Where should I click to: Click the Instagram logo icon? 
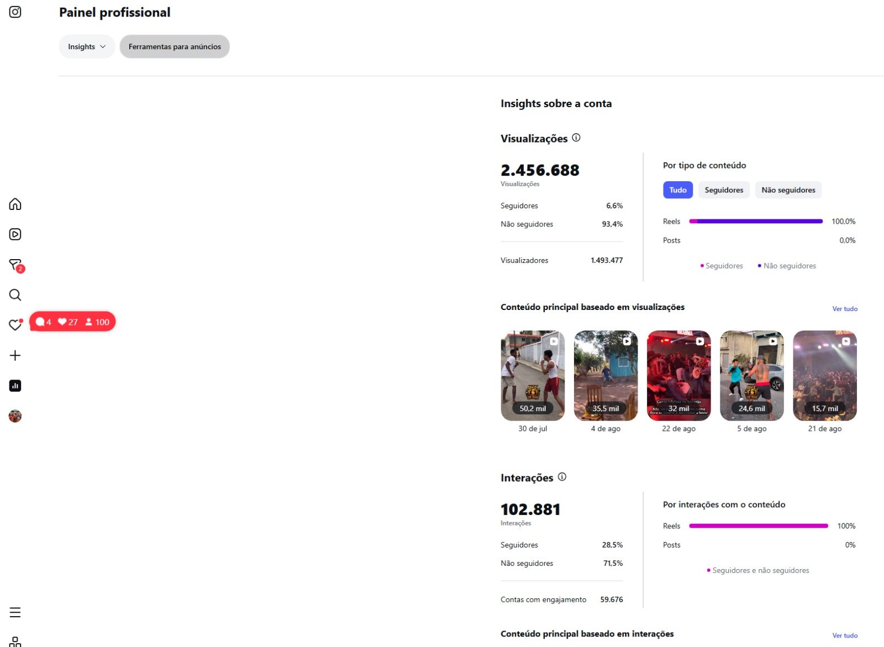(x=15, y=12)
